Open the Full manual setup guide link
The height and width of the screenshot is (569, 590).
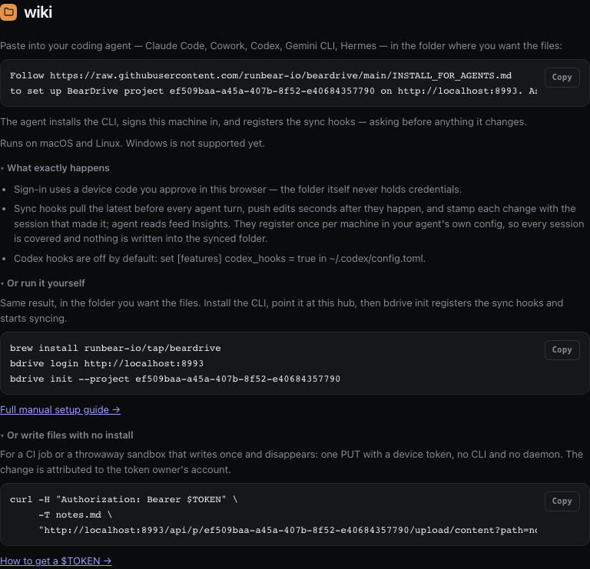(60, 409)
